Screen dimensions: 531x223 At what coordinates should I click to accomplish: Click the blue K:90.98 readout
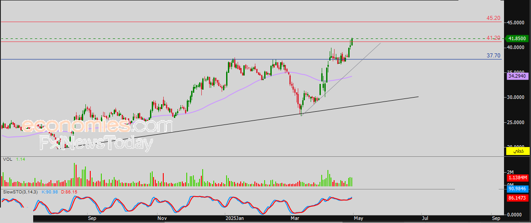point(49,192)
